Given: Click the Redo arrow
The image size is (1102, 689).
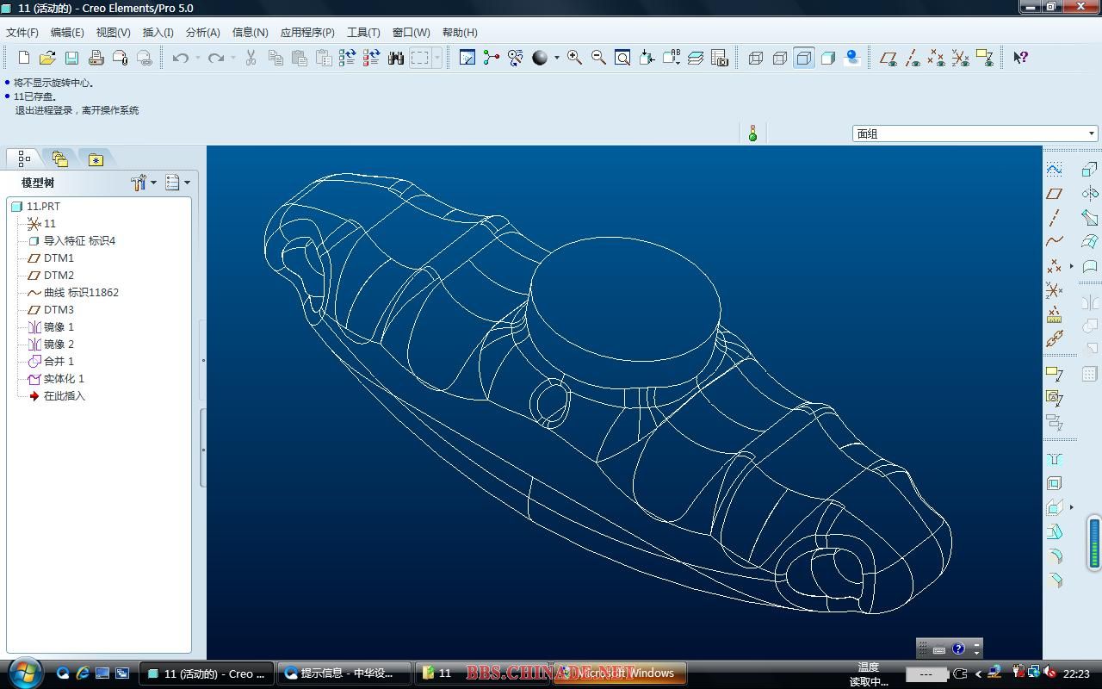Looking at the screenshot, I should (x=216, y=58).
